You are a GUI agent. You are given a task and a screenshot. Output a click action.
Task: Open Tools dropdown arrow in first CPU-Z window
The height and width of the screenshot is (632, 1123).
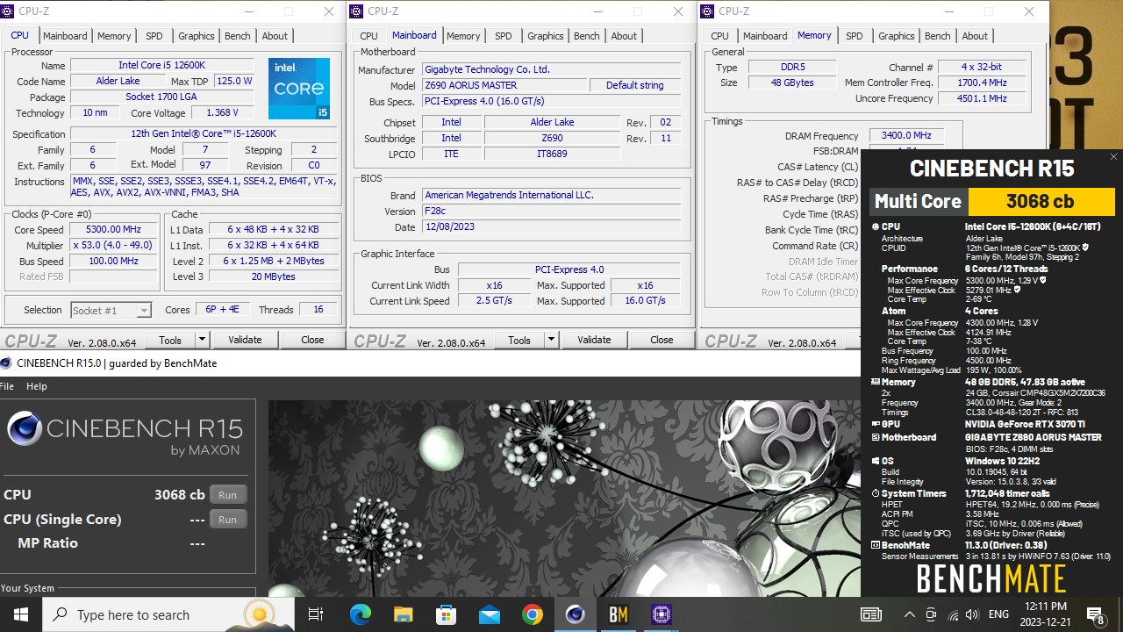pos(202,340)
